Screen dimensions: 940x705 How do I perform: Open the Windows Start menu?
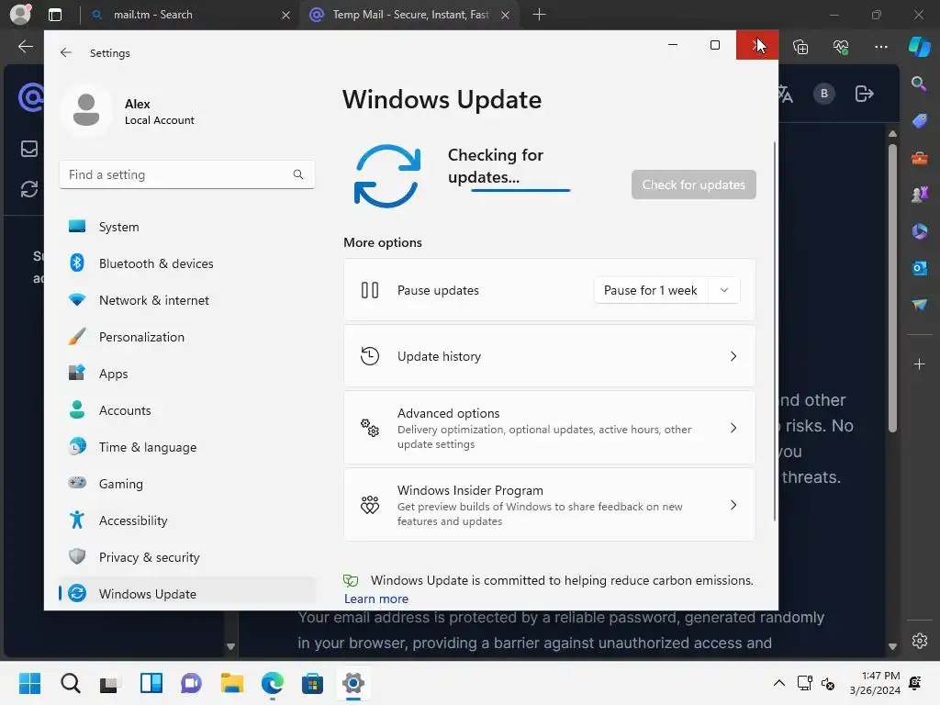(x=30, y=683)
